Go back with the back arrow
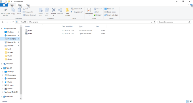The height and width of the screenshot is (103, 193). pos(3,22)
